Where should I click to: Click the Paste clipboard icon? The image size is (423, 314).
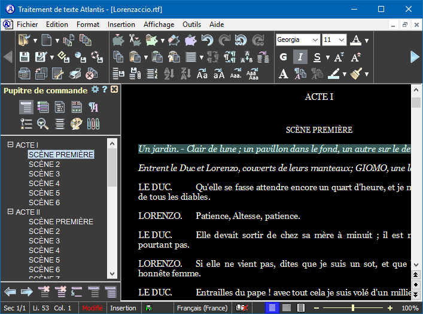135,57
